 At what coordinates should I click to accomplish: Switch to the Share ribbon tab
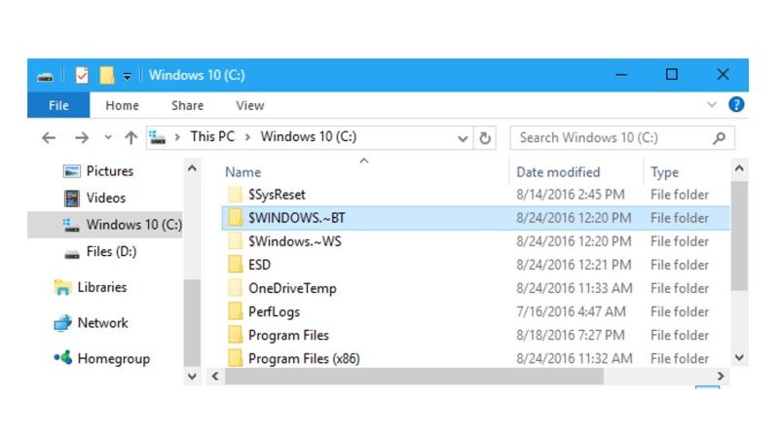pyautogui.click(x=187, y=105)
